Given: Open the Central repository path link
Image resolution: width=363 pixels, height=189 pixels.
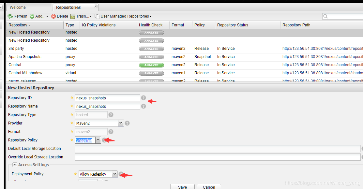Looking at the screenshot, I should pos(323,65).
